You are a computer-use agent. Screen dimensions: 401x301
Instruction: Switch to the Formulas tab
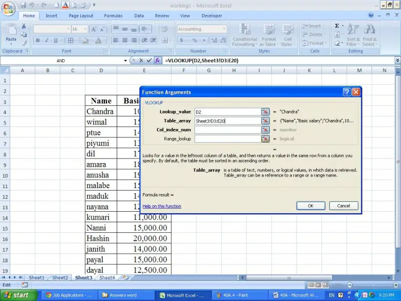coord(113,16)
